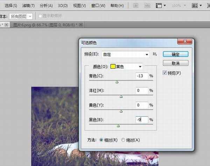
Task: Click the 洋红 magenta value field
Action: pyautogui.click(x=142, y=91)
